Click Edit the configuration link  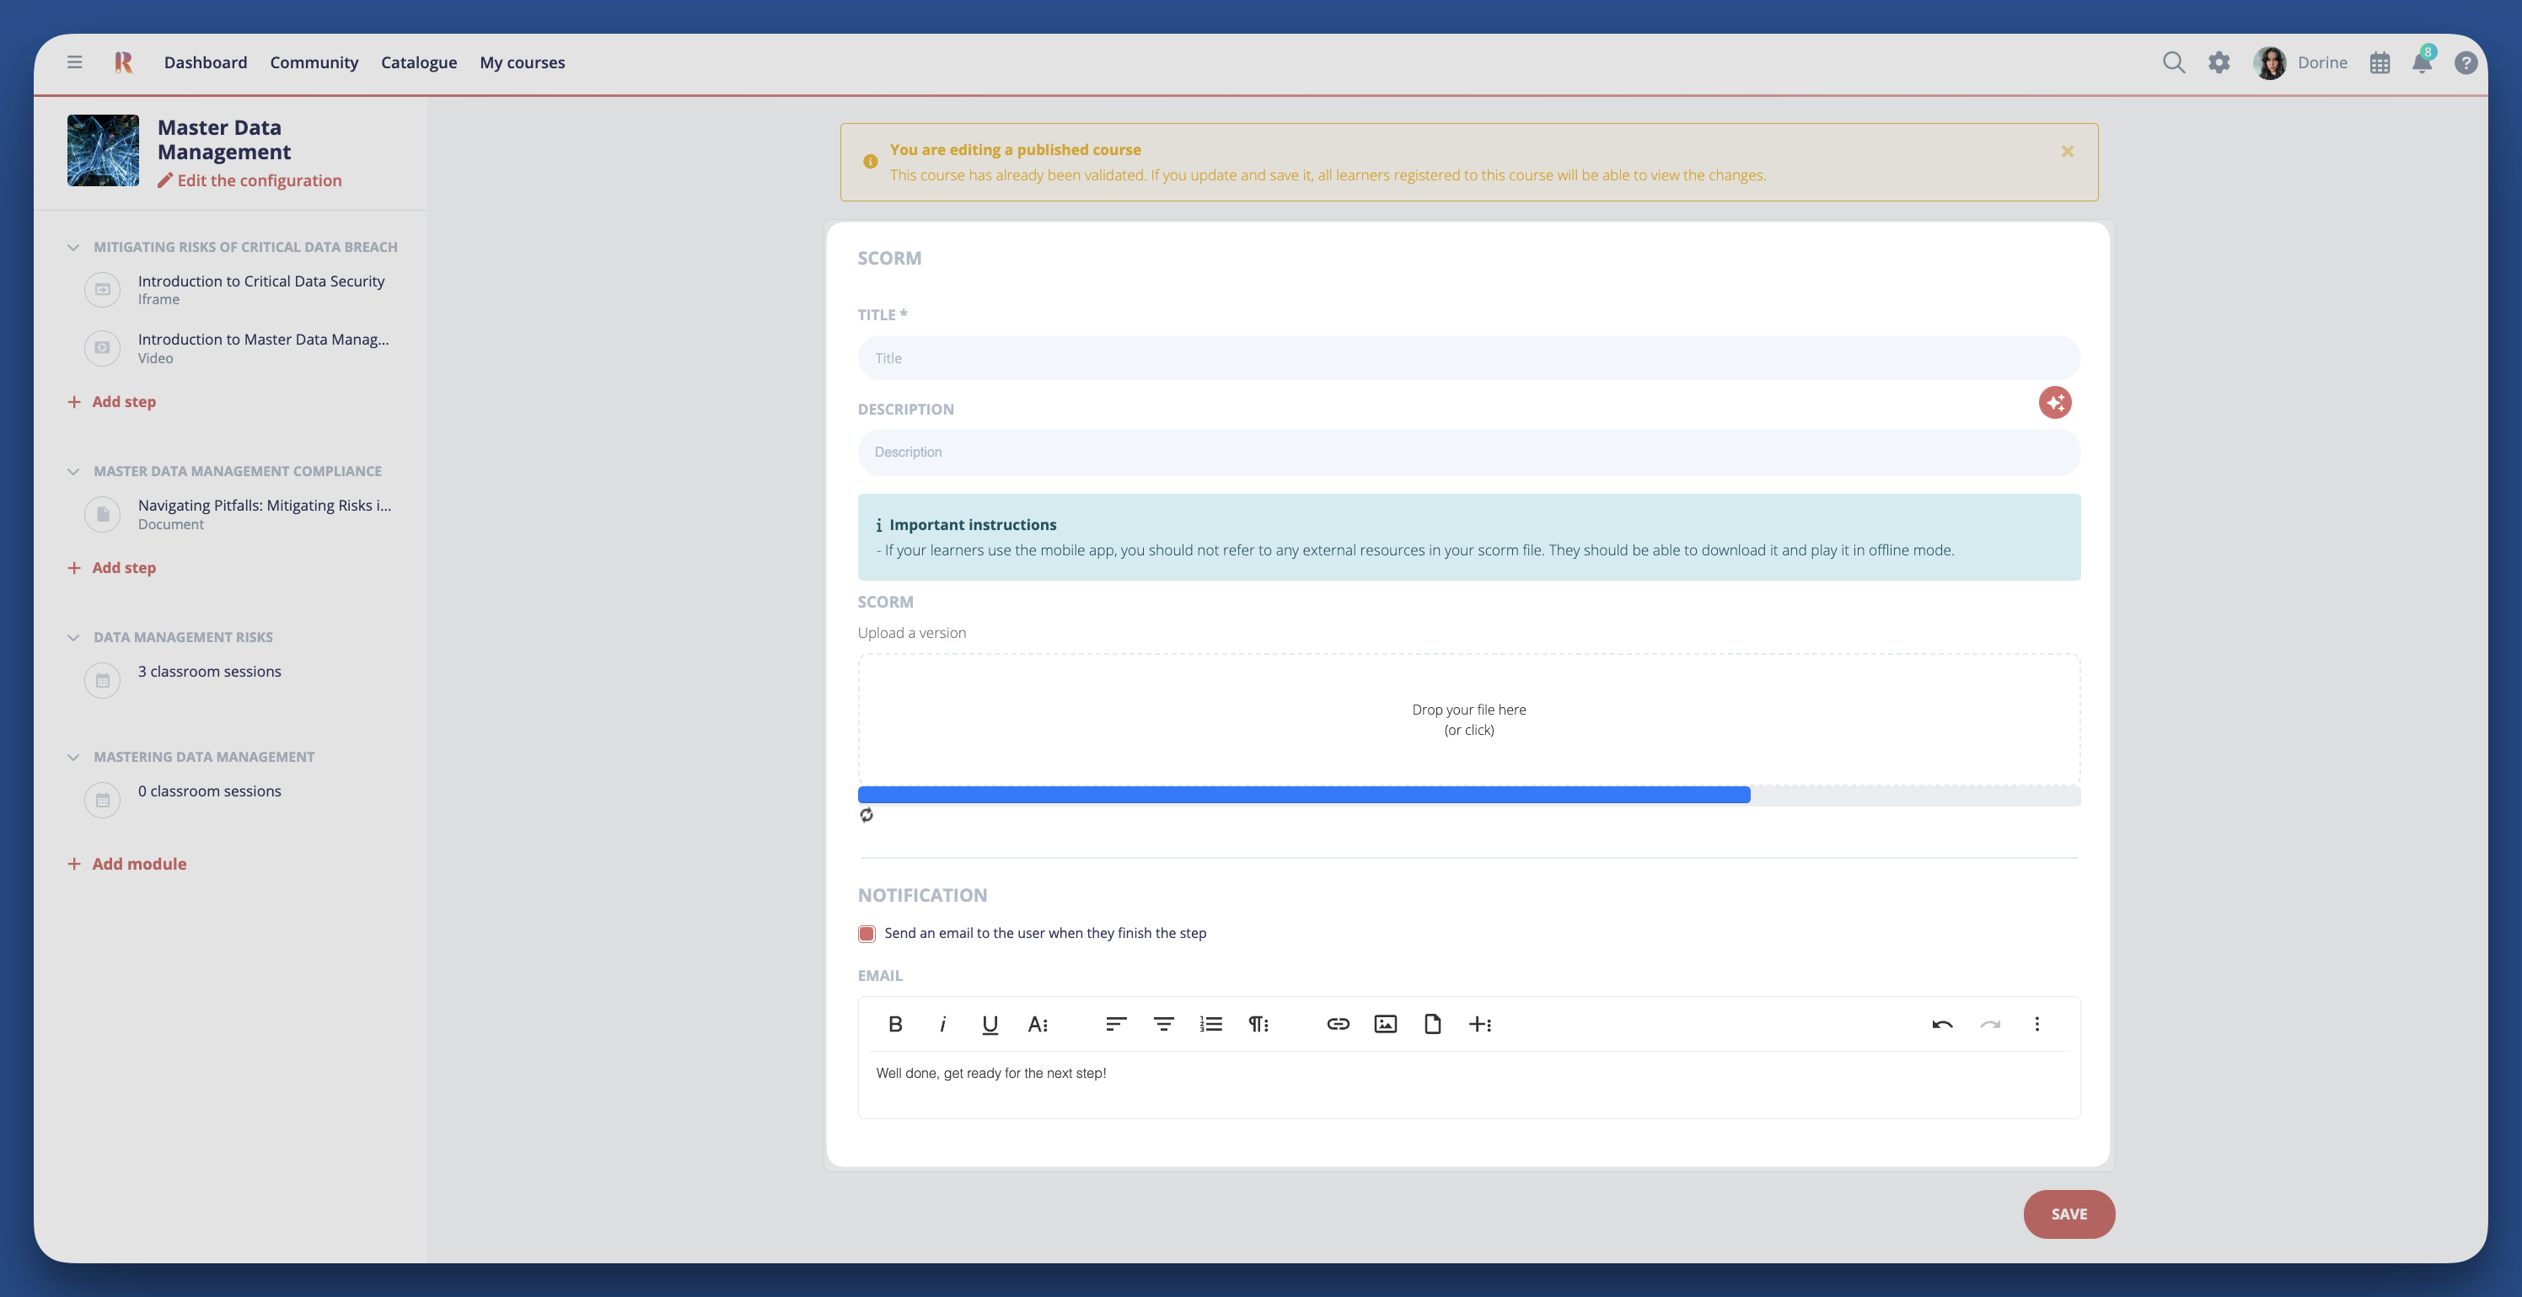(259, 180)
